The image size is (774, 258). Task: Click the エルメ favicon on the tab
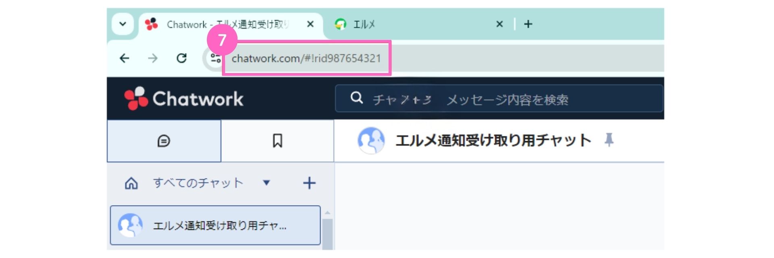(x=341, y=24)
